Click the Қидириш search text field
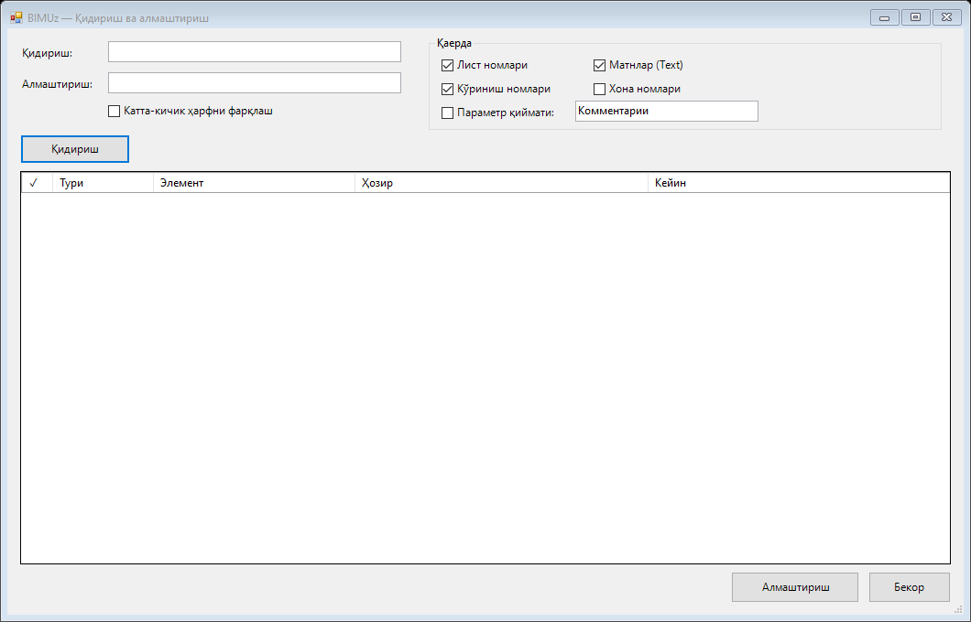 [255, 52]
